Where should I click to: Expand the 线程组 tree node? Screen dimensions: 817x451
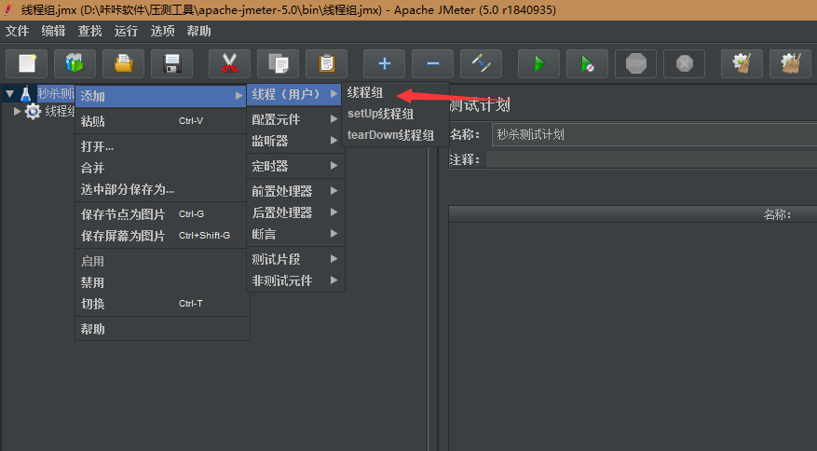(17, 111)
